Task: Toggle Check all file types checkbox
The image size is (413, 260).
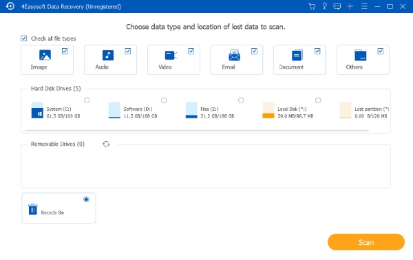Action: (23, 39)
